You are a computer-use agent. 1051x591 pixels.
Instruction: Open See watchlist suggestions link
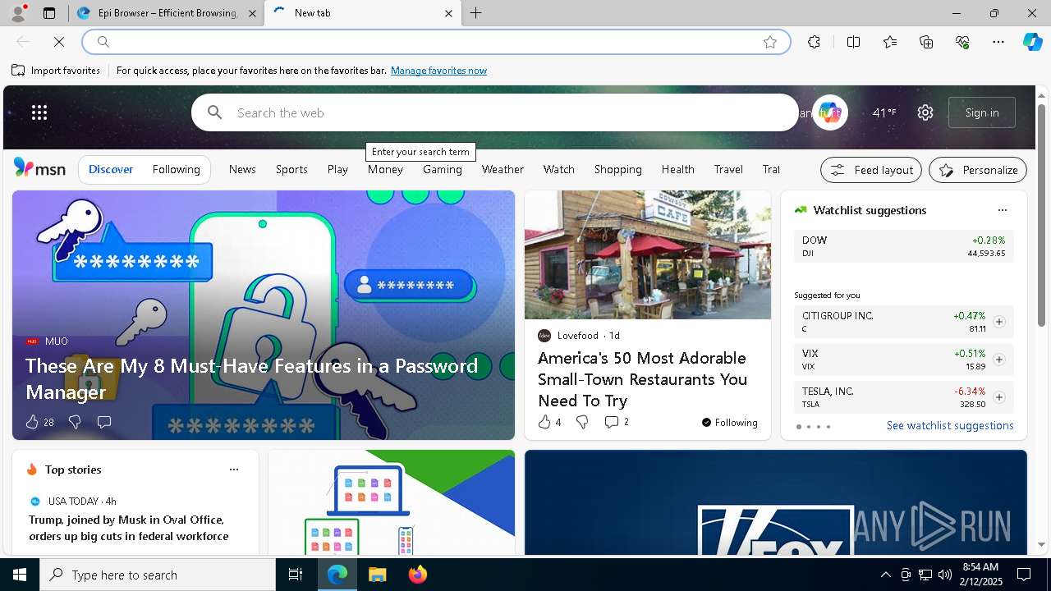coord(950,425)
